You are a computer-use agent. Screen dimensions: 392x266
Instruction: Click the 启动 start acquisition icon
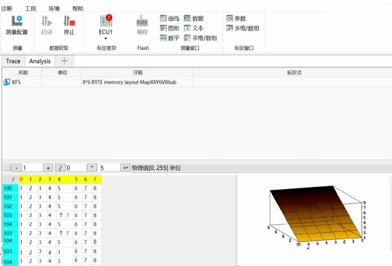(47, 25)
